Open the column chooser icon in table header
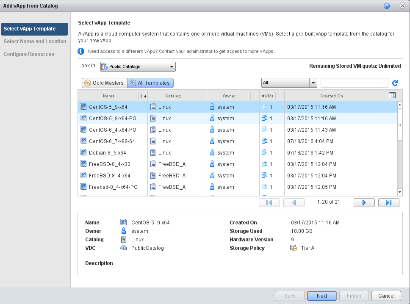This screenshot has height=304, width=410. coord(392,96)
